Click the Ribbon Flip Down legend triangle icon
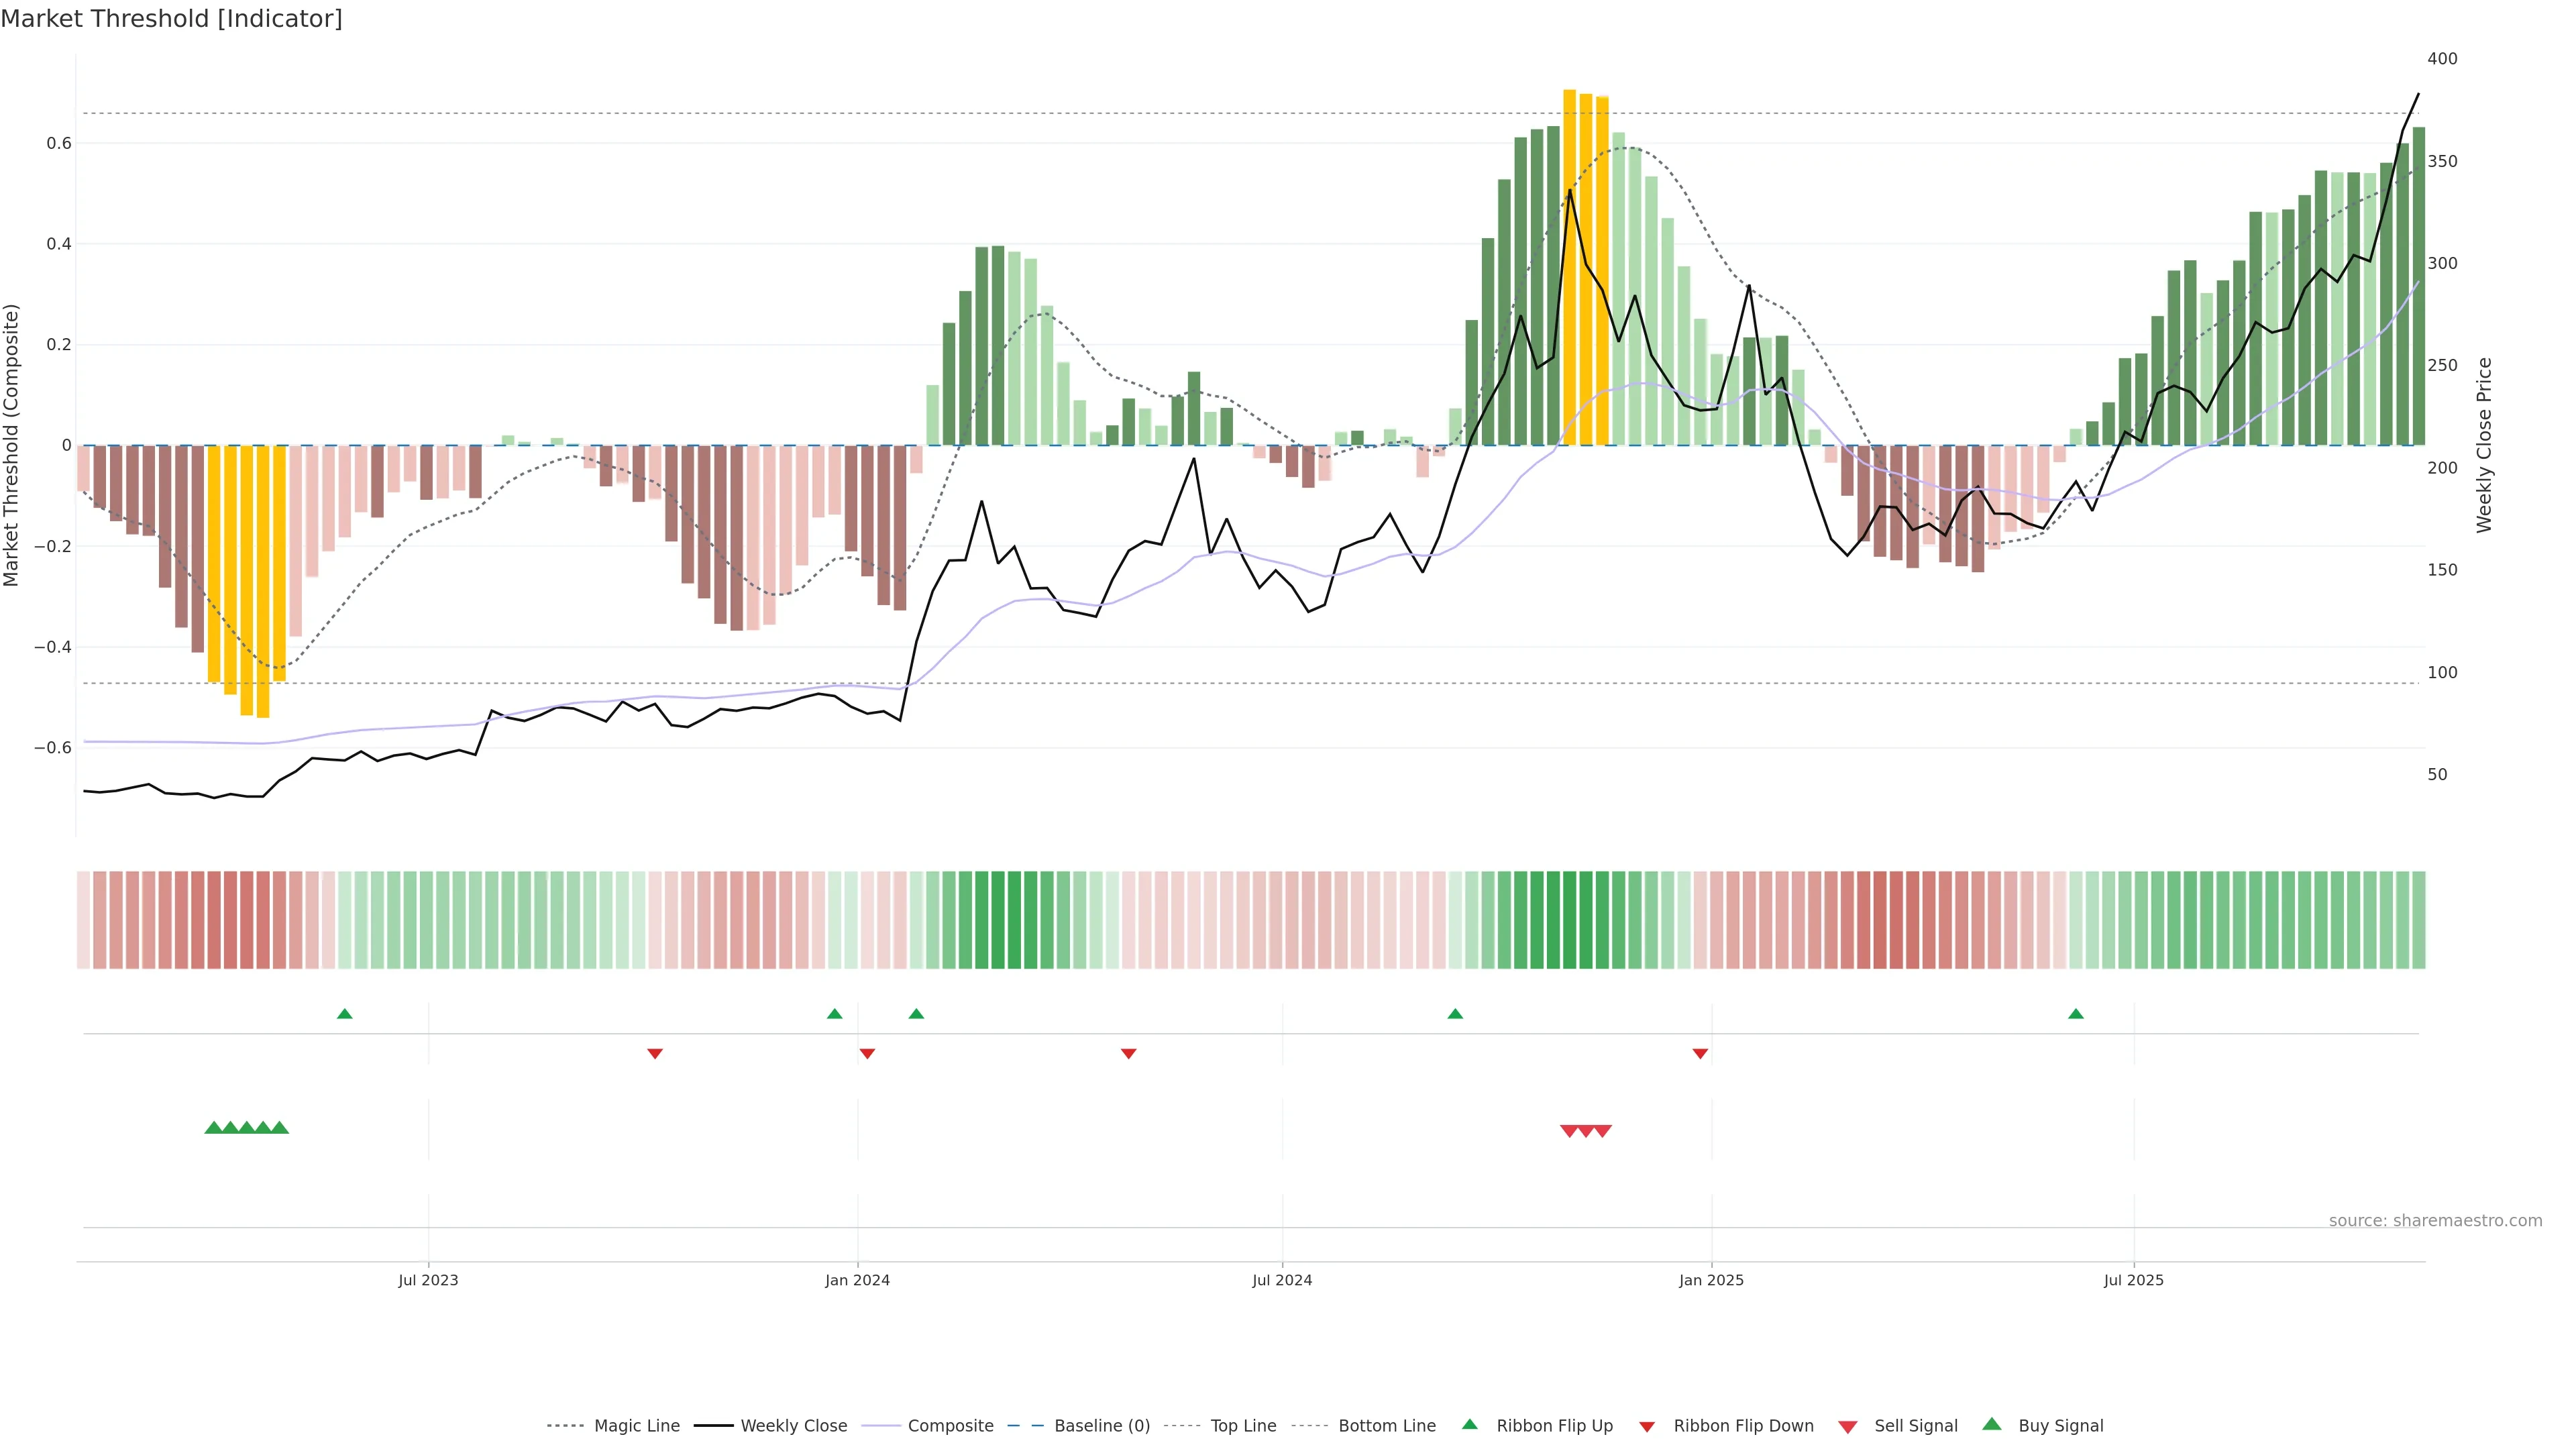This screenshot has width=2576, height=1449. pos(1647,1427)
